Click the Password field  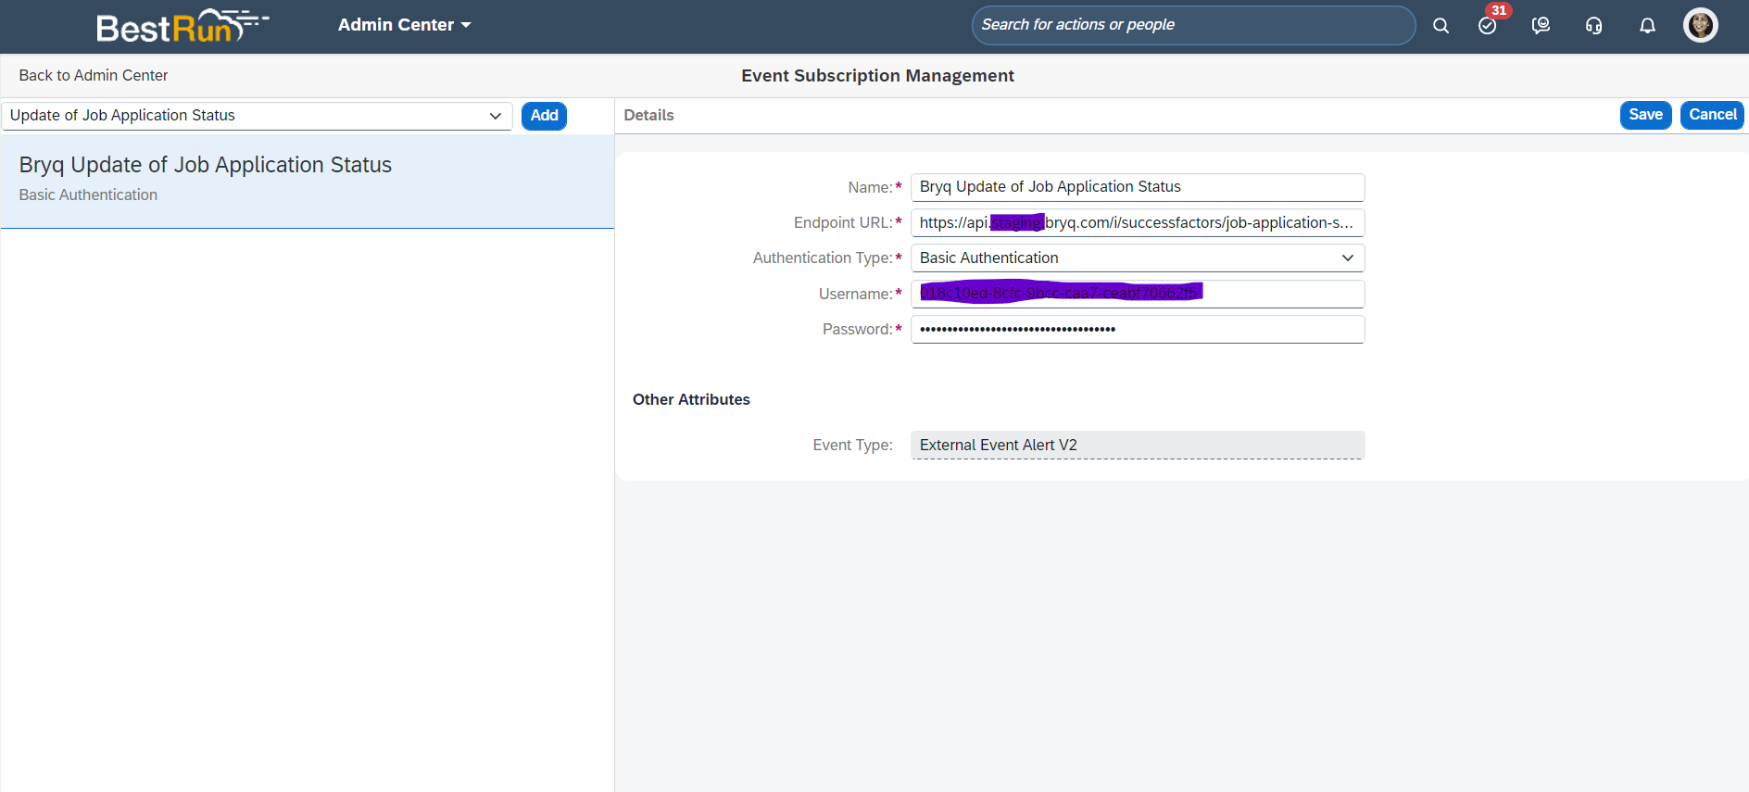(x=1137, y=330)
